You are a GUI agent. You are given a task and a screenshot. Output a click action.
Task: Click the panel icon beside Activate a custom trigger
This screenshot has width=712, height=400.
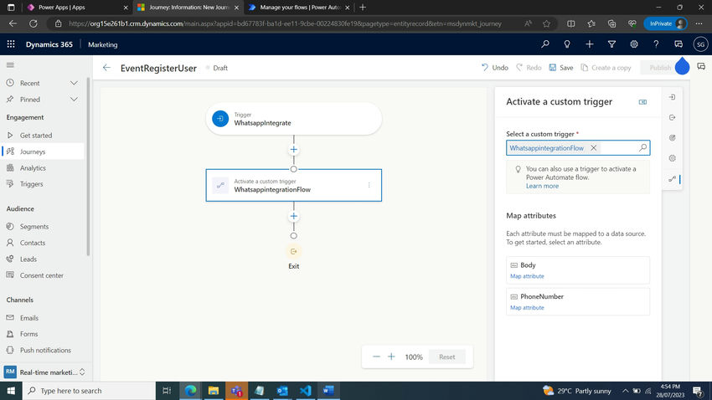(x=642, y=102)
